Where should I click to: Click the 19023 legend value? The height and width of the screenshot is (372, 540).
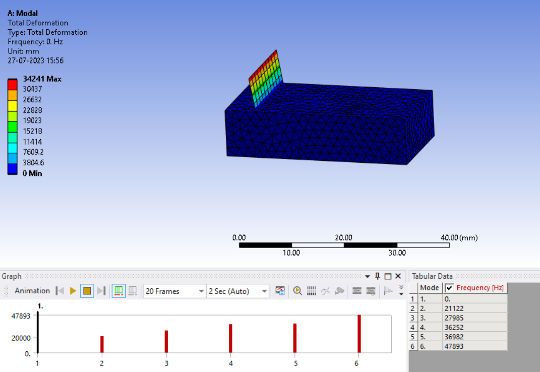tap(32, 120)
